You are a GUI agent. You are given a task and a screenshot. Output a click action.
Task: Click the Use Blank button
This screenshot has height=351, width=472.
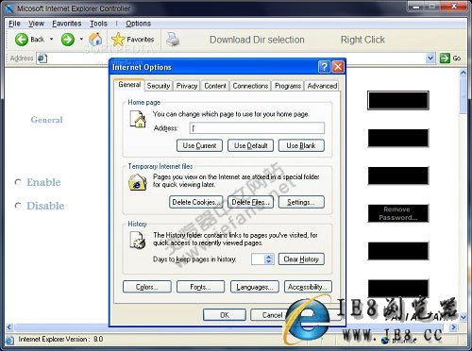click(x=301, y=145)
